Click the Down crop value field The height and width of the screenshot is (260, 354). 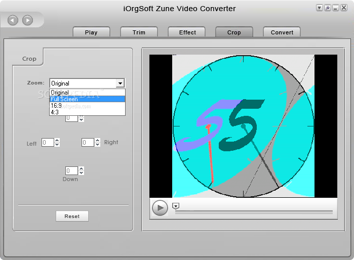click(71, 170)
